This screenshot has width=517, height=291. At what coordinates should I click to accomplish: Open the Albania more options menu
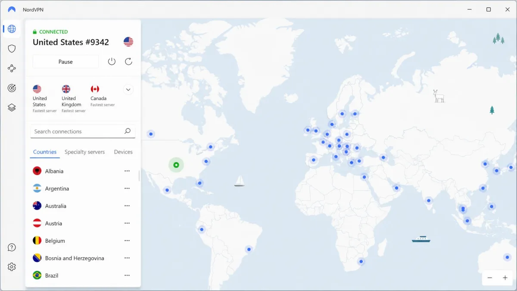click(x=127, y=171)
